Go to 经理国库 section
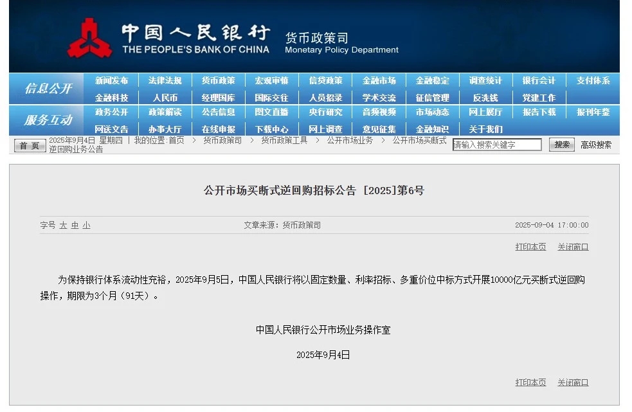Image resolution: width=632 pixels, height=412 pixels. [219, 98]
